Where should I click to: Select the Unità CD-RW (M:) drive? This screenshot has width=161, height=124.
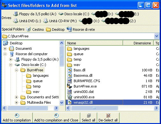point(60,21)
